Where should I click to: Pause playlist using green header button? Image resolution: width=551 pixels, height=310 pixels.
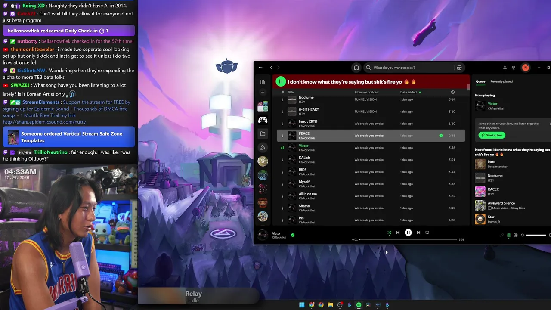281,81
